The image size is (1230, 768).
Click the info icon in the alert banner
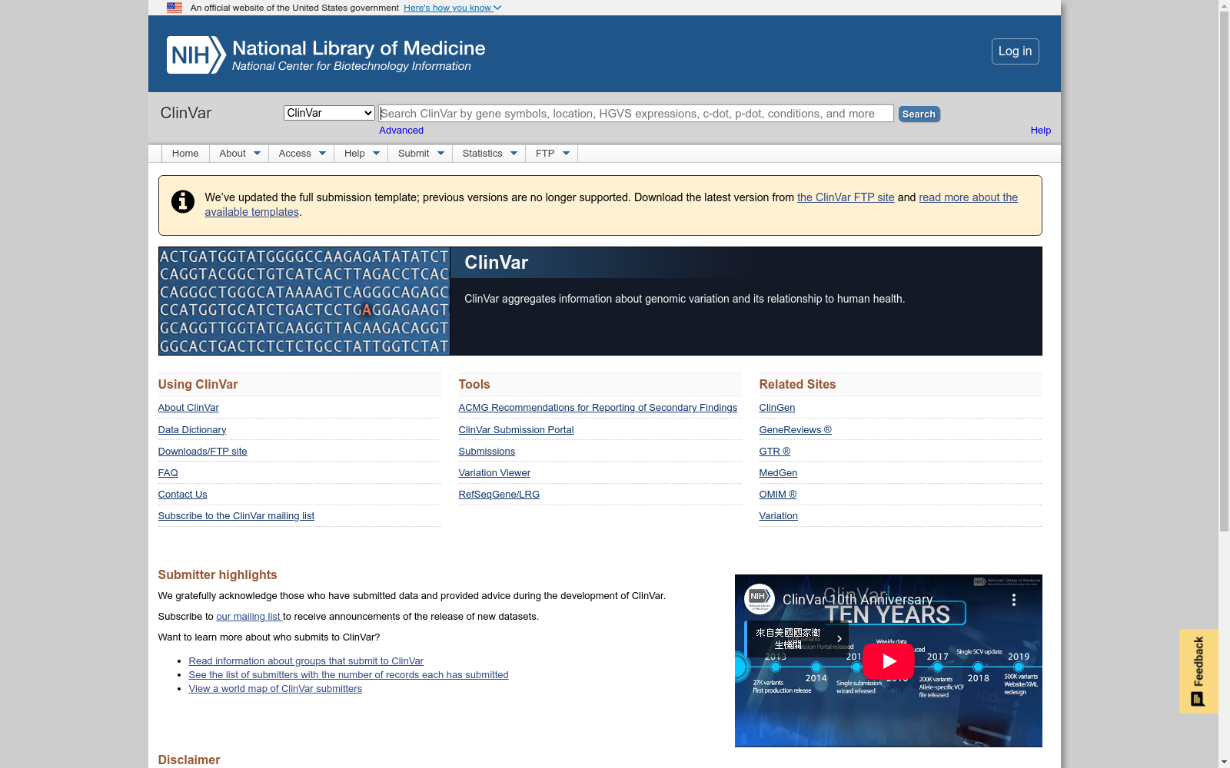point(183,201)
